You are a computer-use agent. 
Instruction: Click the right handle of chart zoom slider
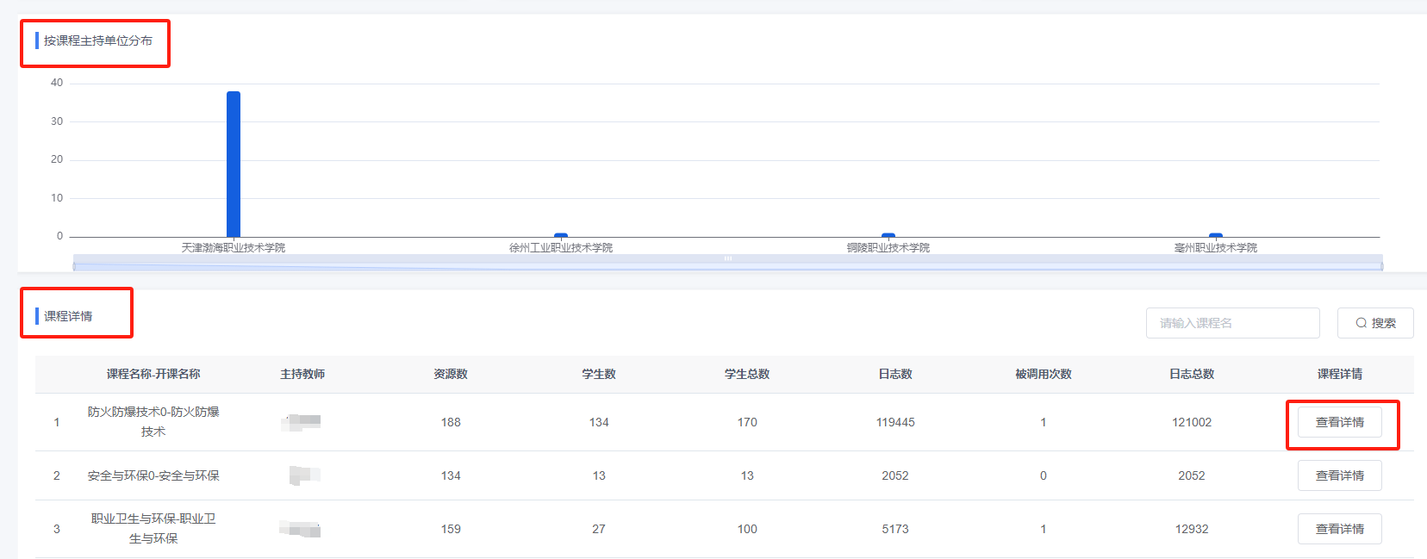pos(1382,266)
